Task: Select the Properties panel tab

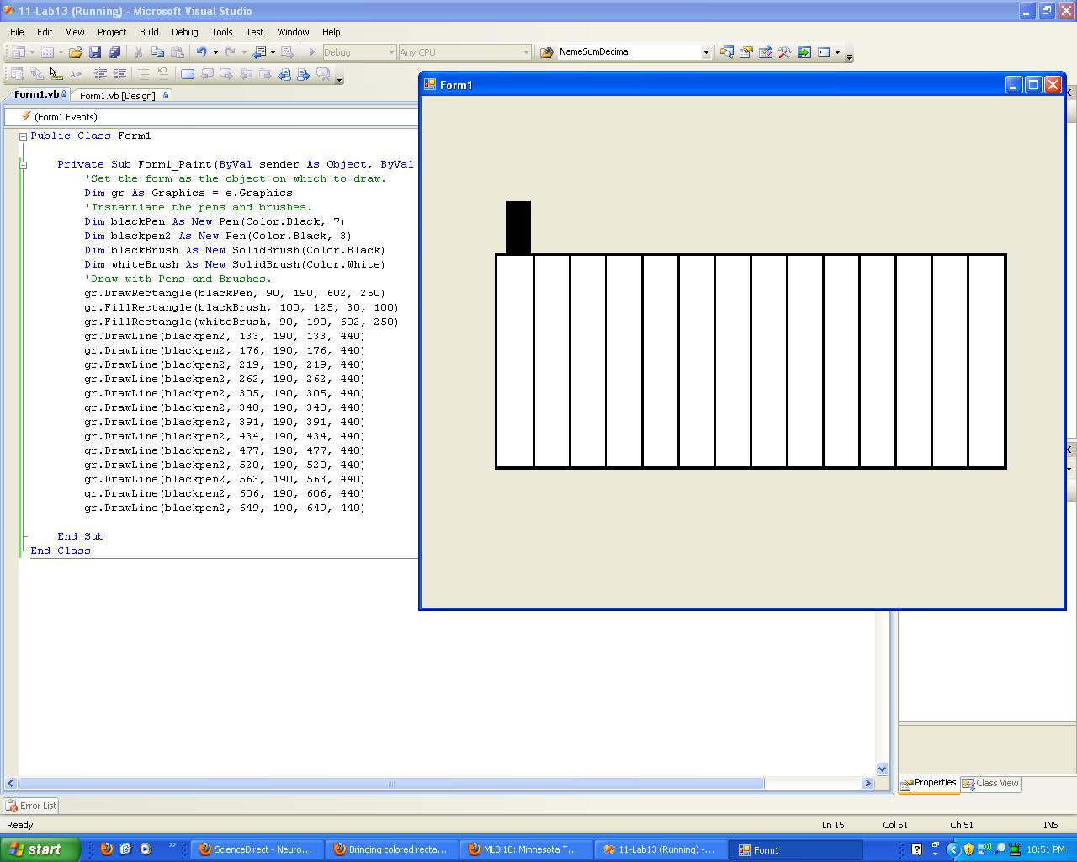Action: pyautogui.click(x=929, y=783)
